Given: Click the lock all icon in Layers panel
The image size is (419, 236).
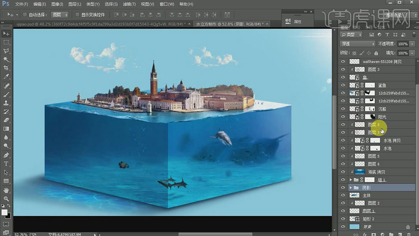Looking at the screenshot, I should tap(376, 53).
